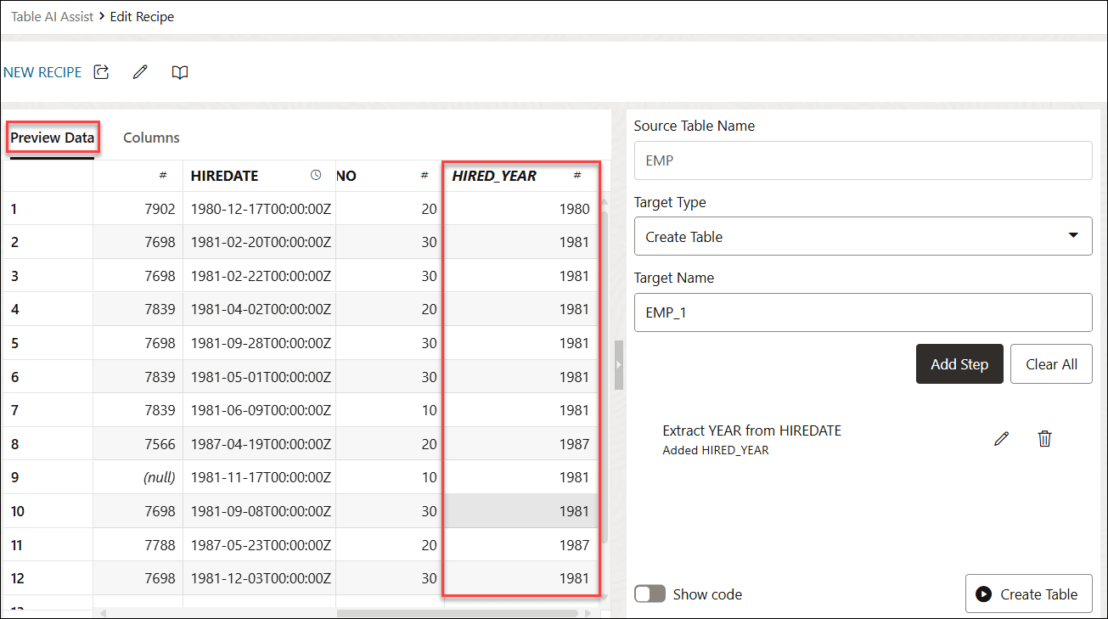Delete the Extract YEAR step with trash icon
Viewport: 1108px width, 619px height.
pos(1044,438)
